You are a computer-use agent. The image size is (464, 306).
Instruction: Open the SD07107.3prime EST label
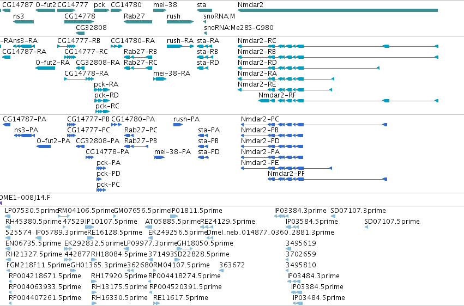coord(358,211)
